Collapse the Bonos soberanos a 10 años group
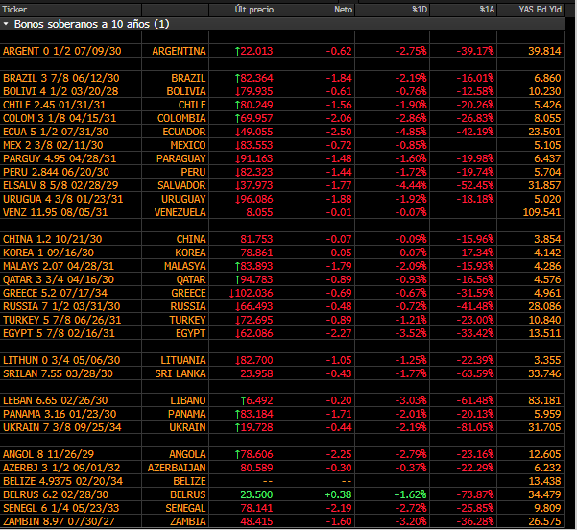 (6, 24)
